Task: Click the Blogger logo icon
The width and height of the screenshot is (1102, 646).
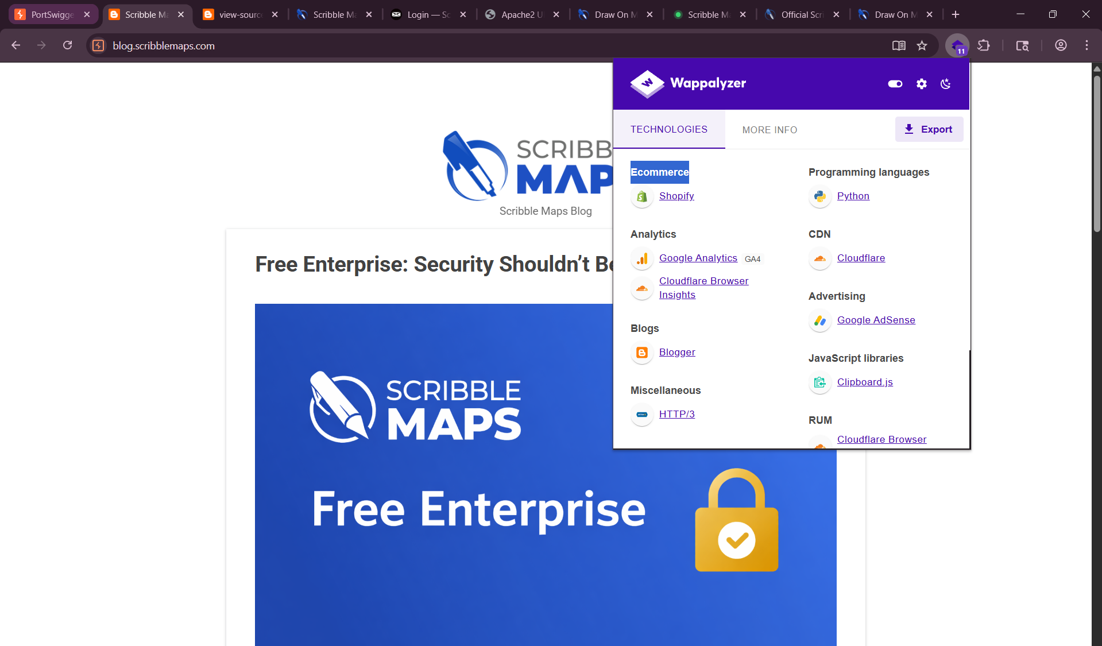Action: 642,353
